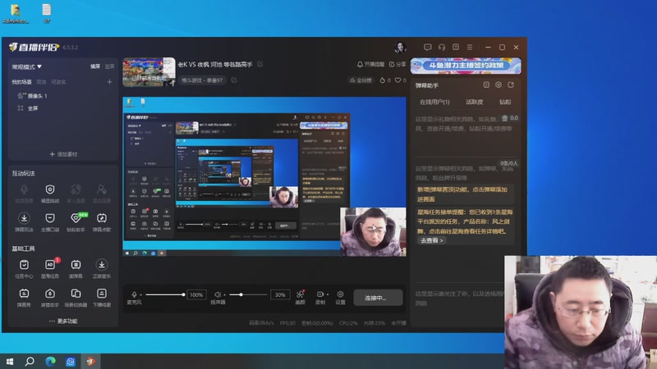Open 场景切换器 tool
The height and width of the screenshot is (369, 657).
pyautogui.click(x=76, y=298)
